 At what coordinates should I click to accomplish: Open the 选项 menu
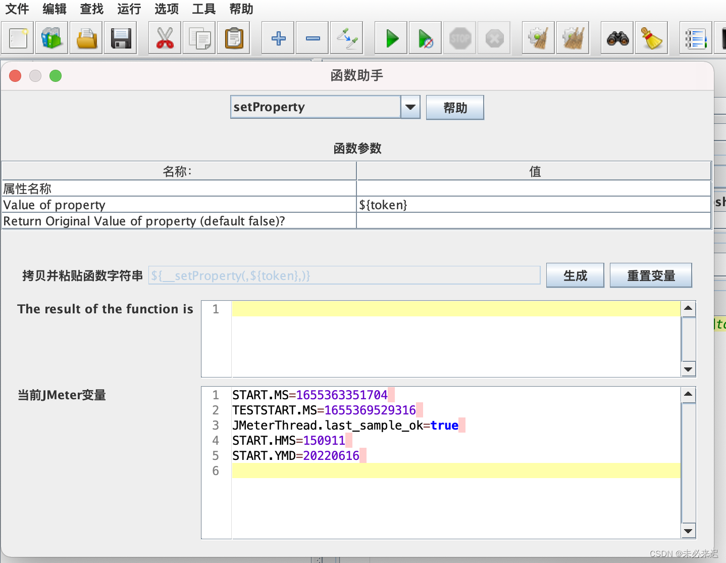167,9
